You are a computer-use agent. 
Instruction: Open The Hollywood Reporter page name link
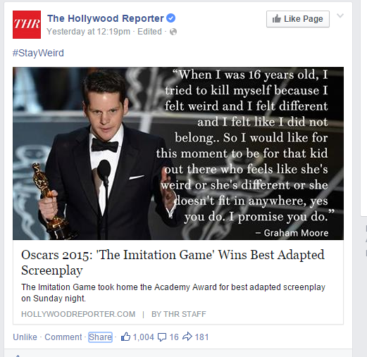(106, 18)
